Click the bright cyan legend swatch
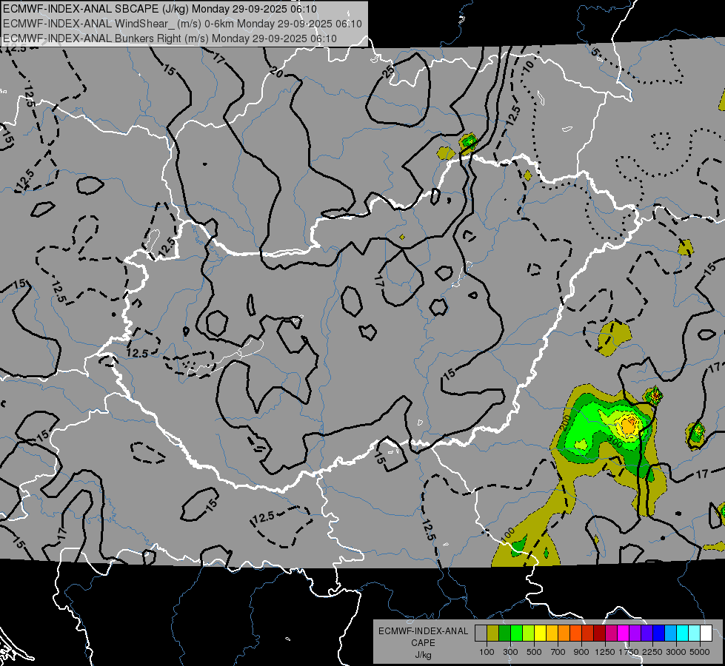725x666 pixels. click(x=683, y=633)
